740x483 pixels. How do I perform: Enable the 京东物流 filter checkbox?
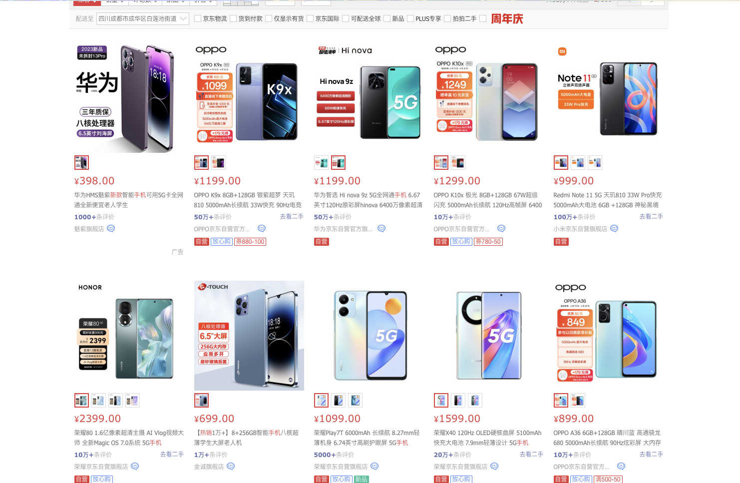pos(198,18)
